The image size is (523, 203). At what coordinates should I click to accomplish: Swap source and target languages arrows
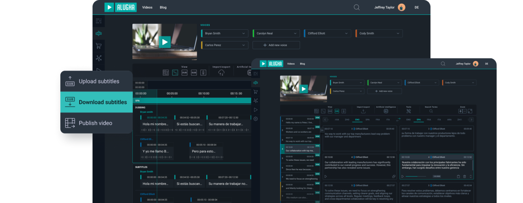pyautogui.click(x=398, y=120)
